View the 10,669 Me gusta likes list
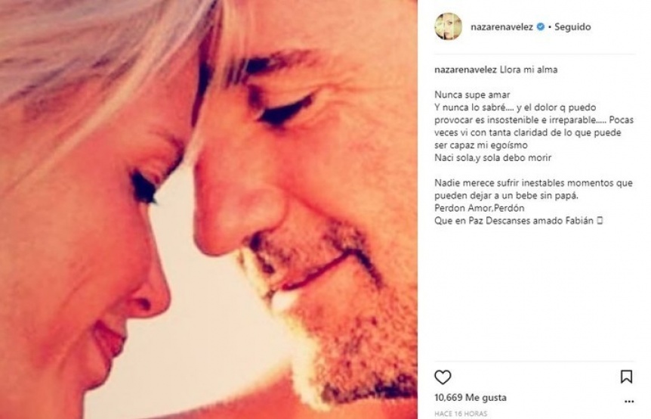651x419 pixels. click(x=471, y=397)
